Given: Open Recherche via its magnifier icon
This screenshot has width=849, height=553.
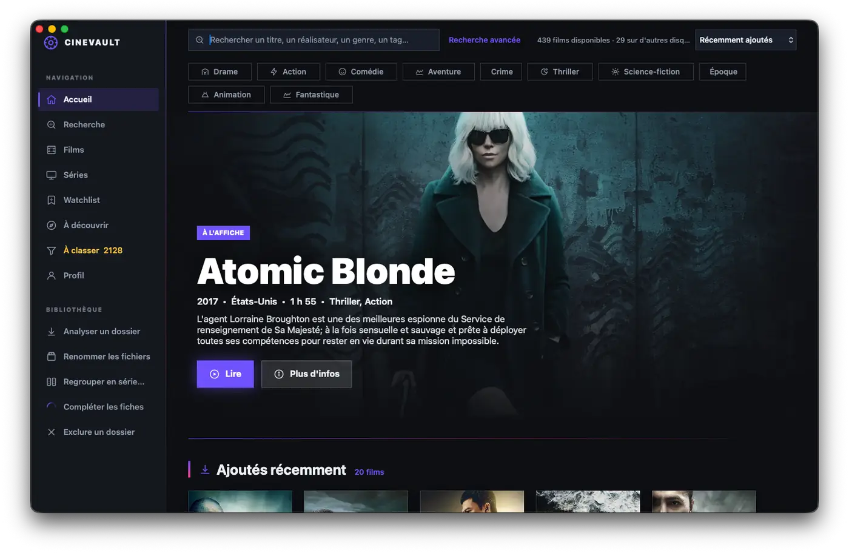Looking at the screenshot, I should pos(52,125).
